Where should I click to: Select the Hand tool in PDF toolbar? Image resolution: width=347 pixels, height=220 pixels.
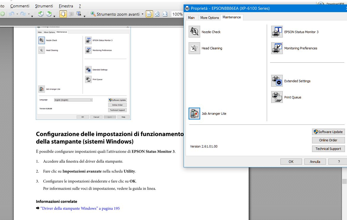click(63, 14)
